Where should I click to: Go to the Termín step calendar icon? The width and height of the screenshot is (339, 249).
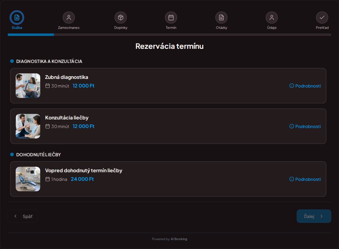click(171, 18)
